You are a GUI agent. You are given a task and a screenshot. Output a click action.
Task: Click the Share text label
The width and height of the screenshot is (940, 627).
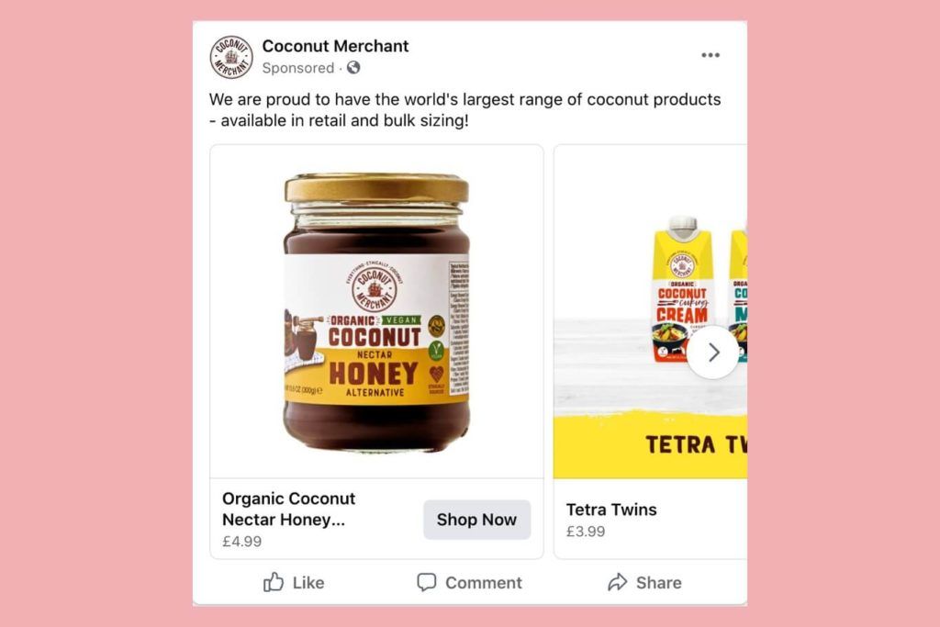click(x=658, y=583)
